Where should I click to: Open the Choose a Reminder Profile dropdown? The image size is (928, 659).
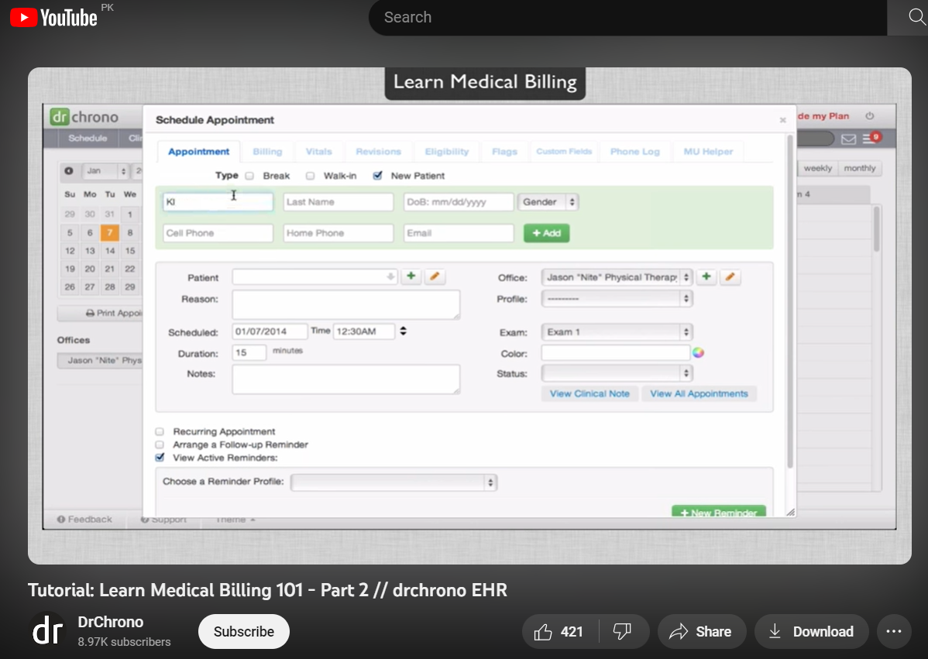(394, 482)
